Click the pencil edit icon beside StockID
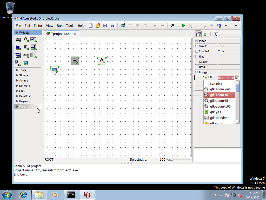This screenshot has height=200, width=266. (237, 77)
